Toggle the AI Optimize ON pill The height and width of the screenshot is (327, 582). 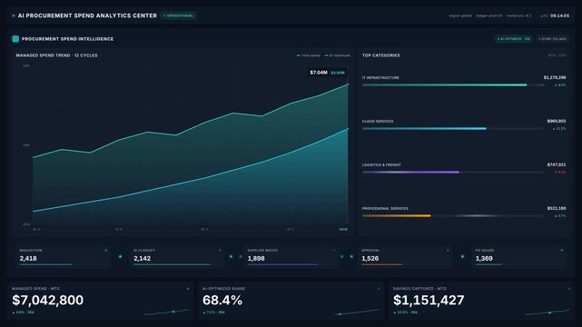click(514, 39)
